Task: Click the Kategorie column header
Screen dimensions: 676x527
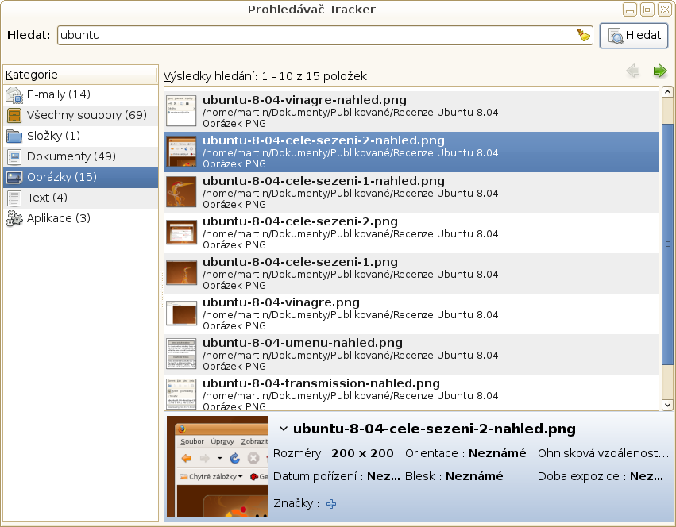Action: [80, 75]
